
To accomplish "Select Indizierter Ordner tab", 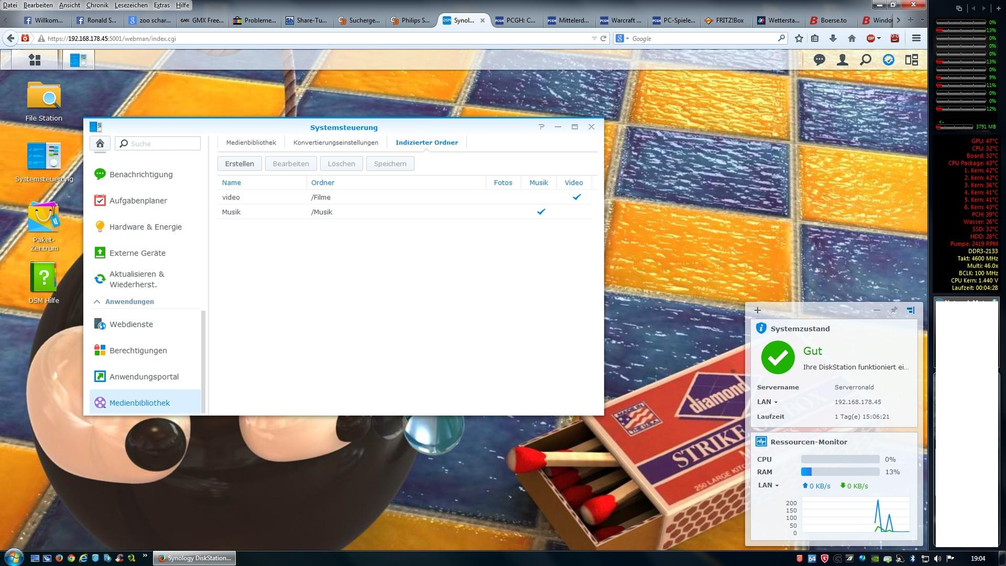I will coord(427,143).
